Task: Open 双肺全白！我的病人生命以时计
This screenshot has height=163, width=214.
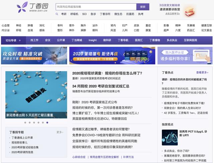Action: click(183, 108)
